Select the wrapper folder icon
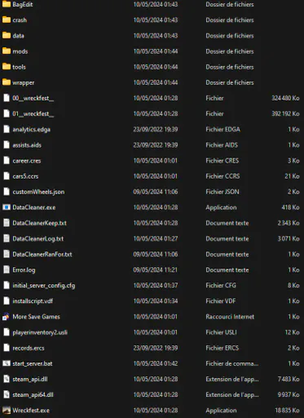 pyautogui.click(x=7, y=82)
